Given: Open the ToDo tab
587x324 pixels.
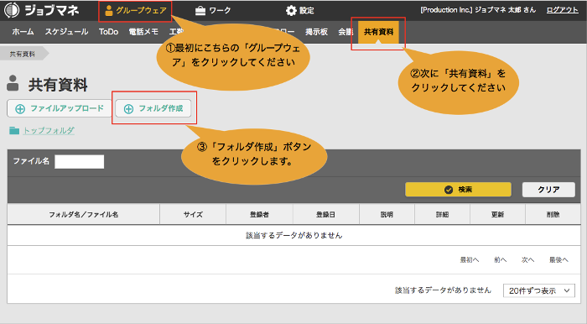Looking at the screenshot, I should click(x=108, y=32).
